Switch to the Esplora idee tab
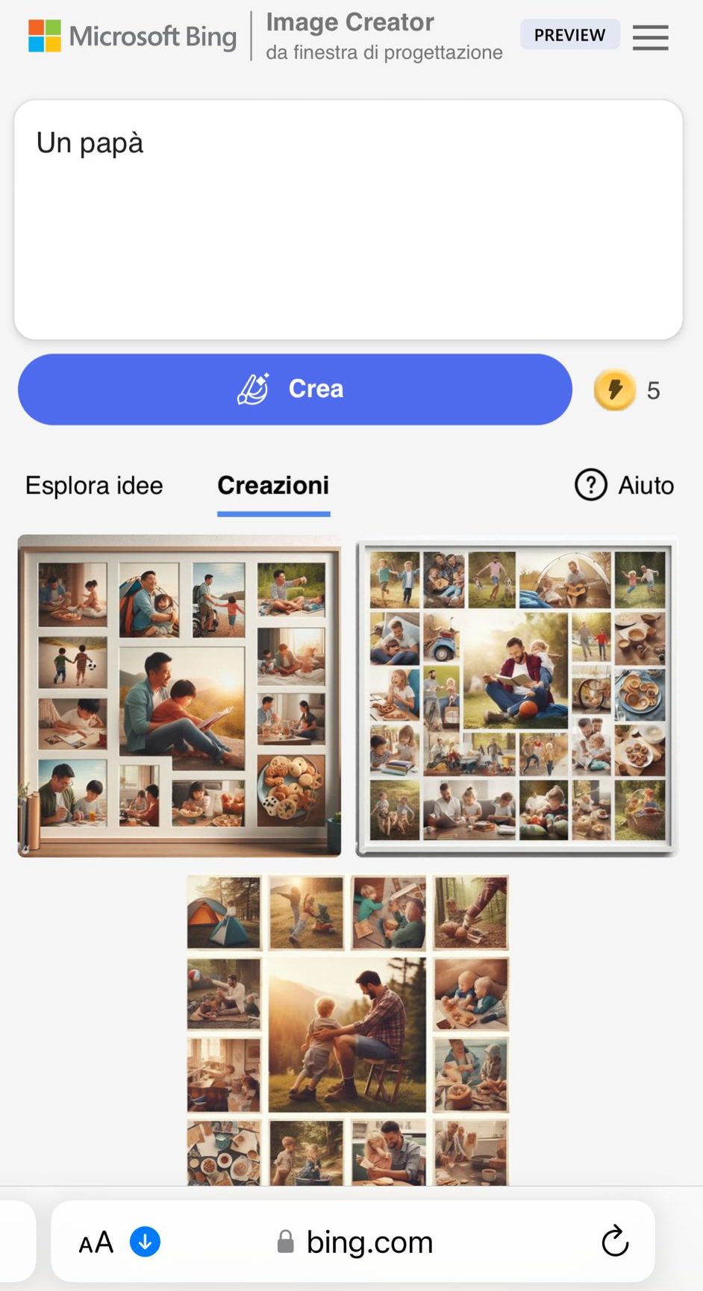The height and width of the screenshot is (1291, 703). 94,486
